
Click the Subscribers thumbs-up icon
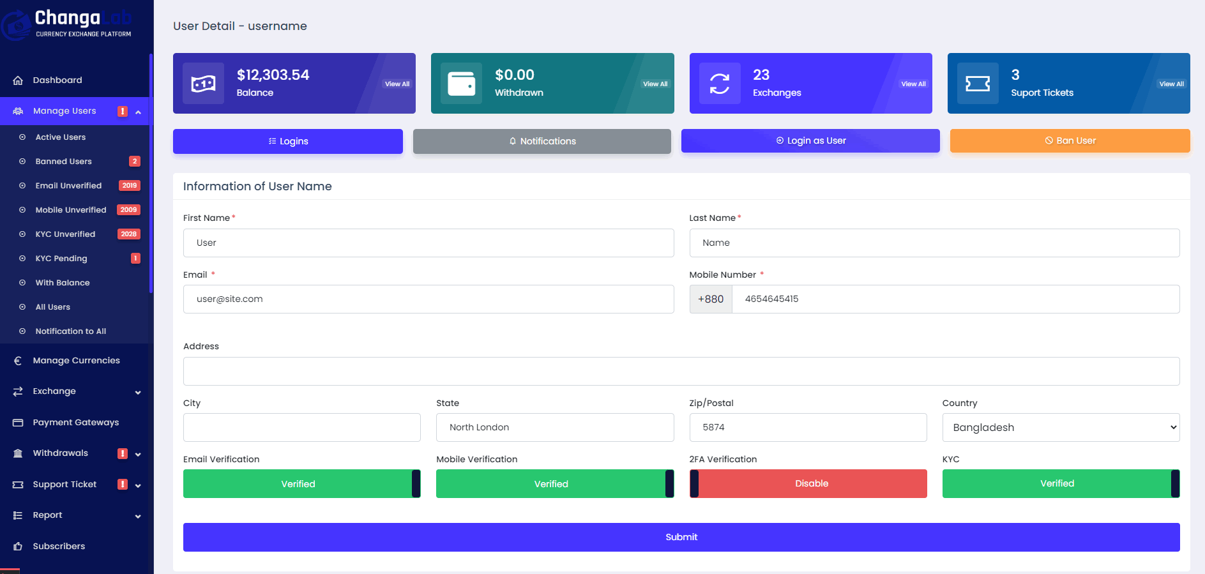tap(18, 547)
